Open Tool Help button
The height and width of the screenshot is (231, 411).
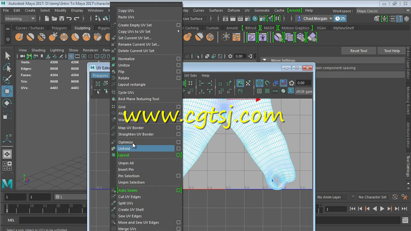pos(392,51)
